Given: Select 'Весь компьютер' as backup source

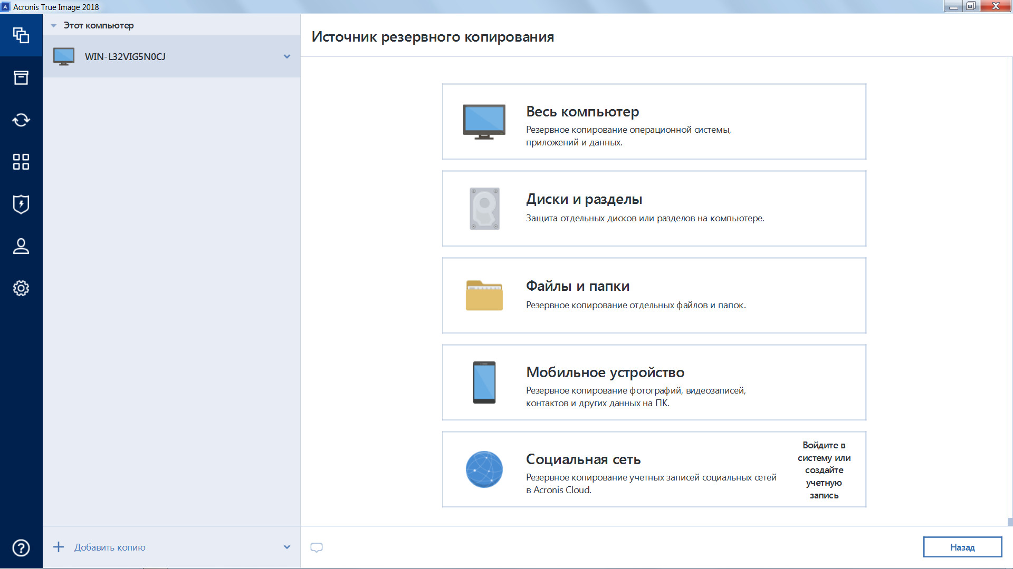Looking at the screenshot, I should pos(654,121).
